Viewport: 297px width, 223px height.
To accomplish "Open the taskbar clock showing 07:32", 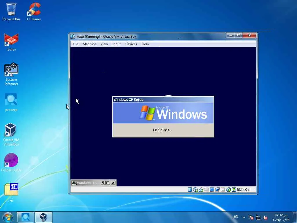I will (281, 217).
